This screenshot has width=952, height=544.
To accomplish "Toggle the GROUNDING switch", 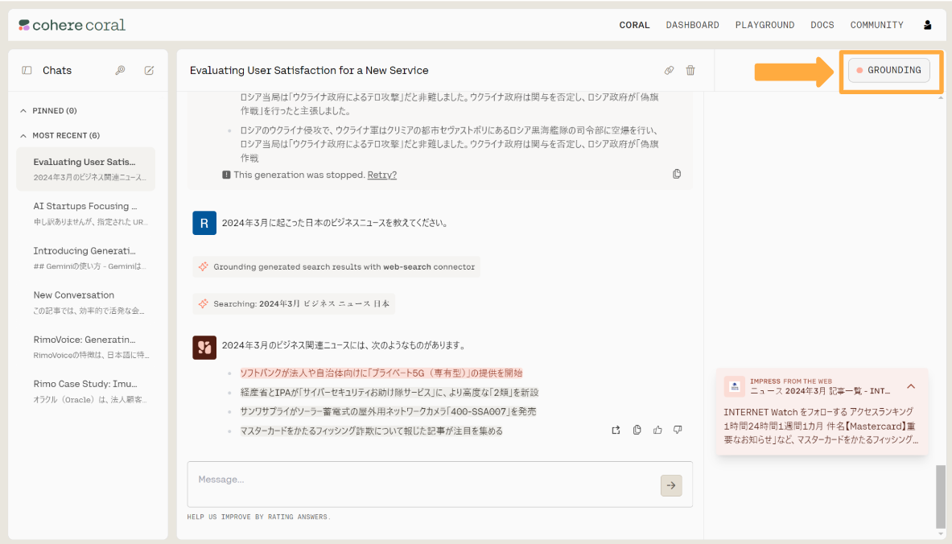I will [x=888, y=70].
